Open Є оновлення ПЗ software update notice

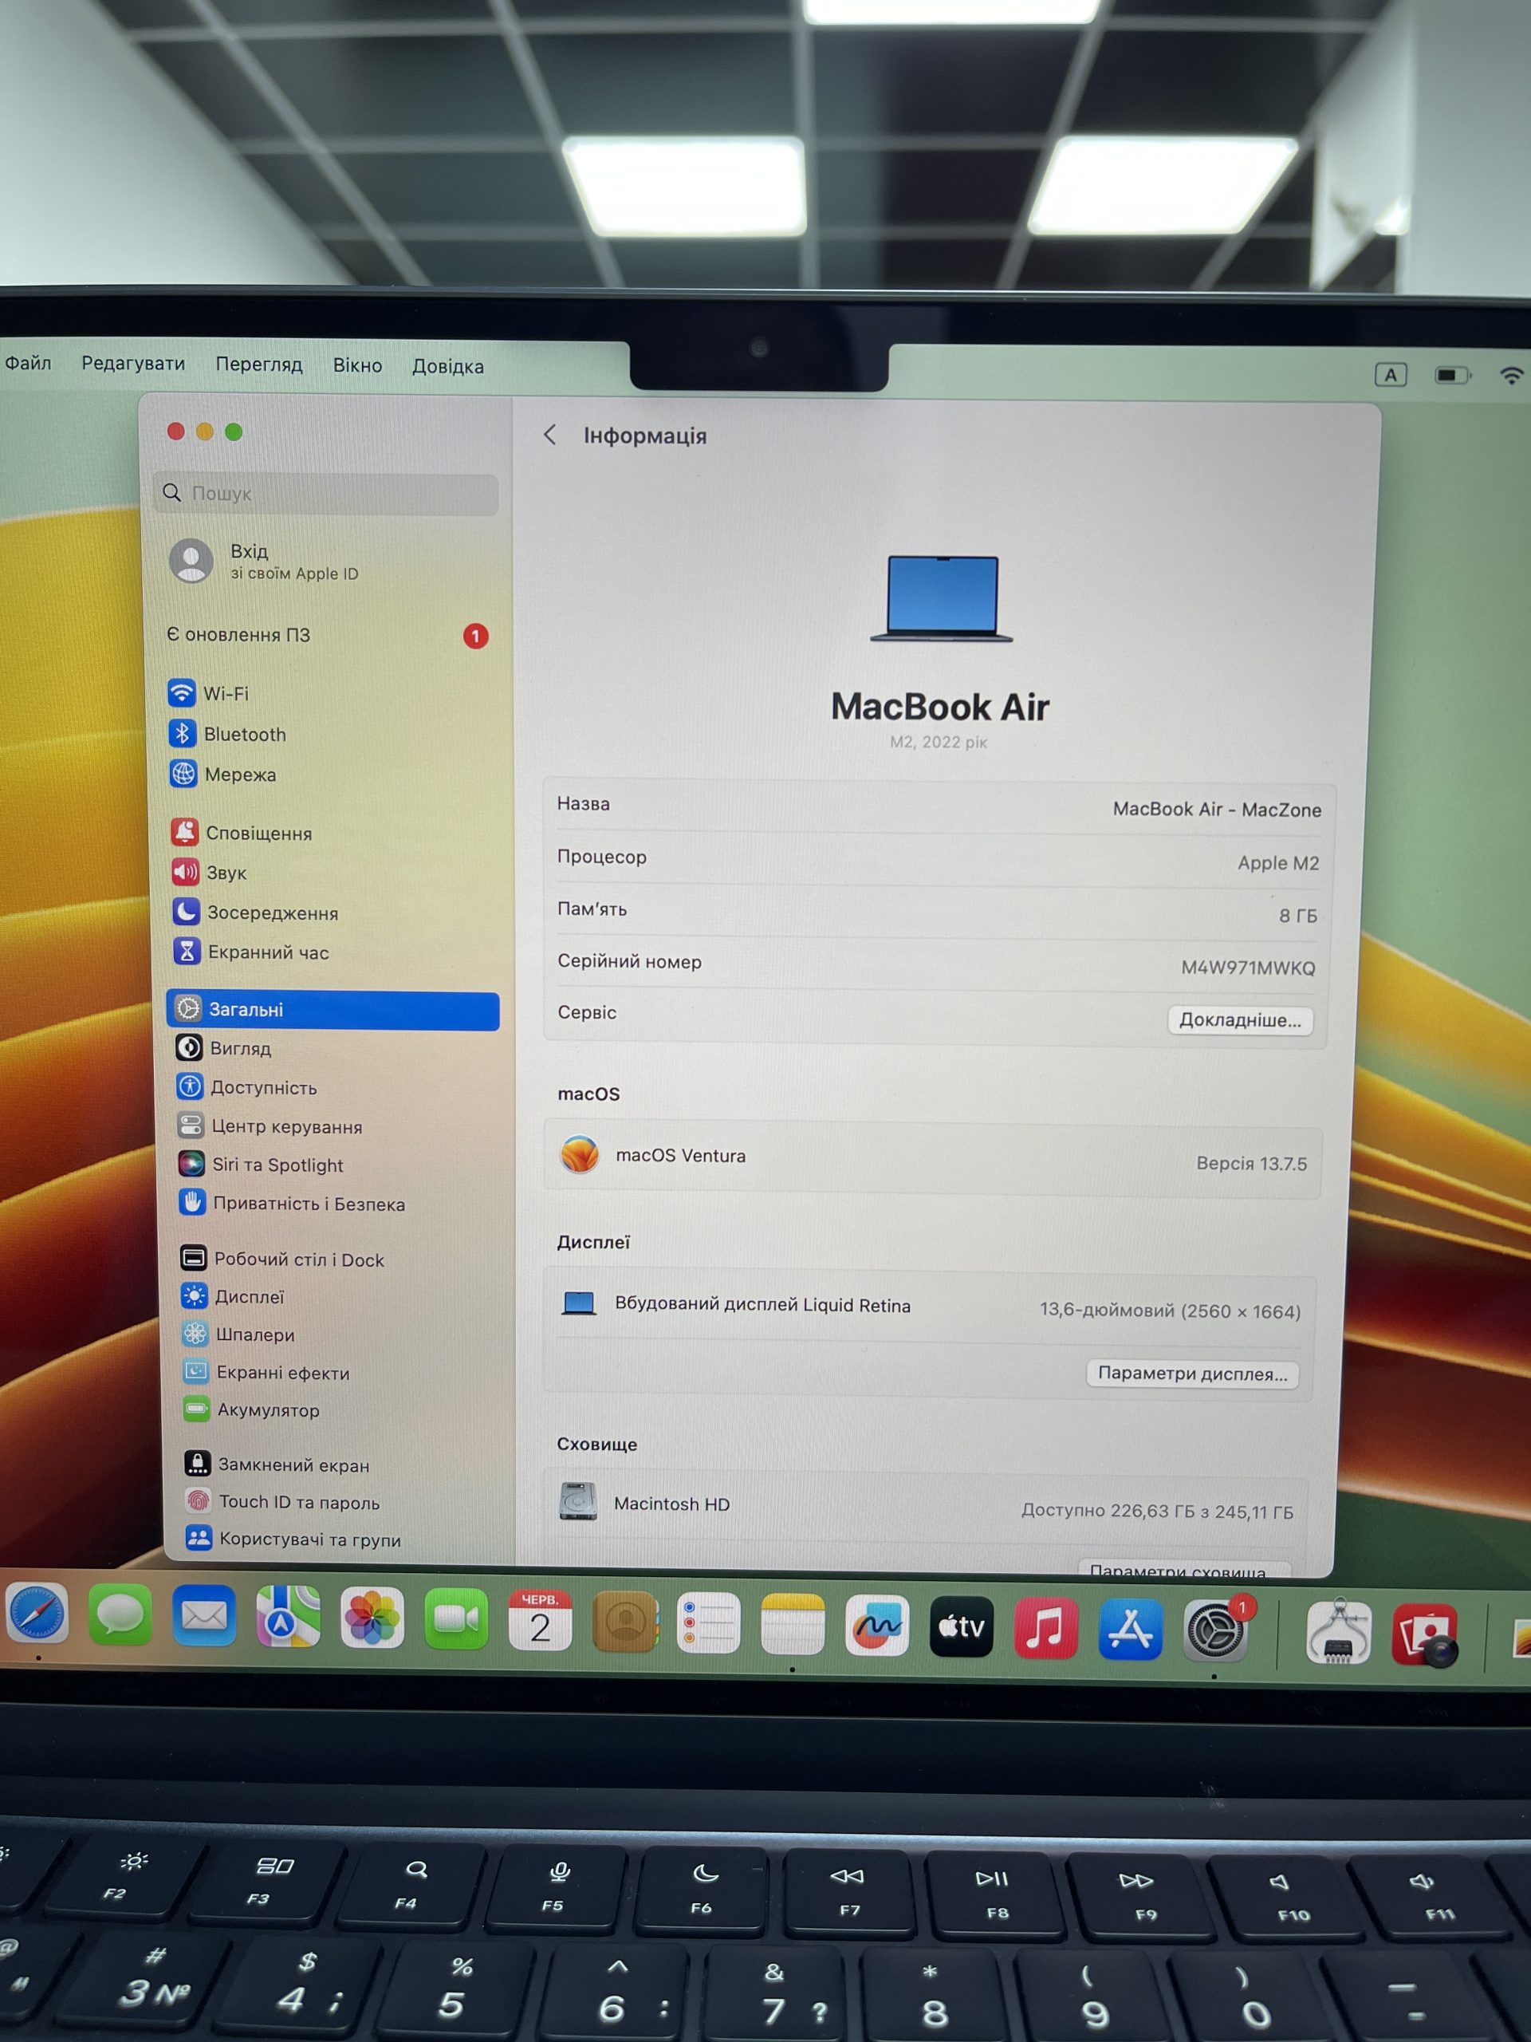click(329, 635)
